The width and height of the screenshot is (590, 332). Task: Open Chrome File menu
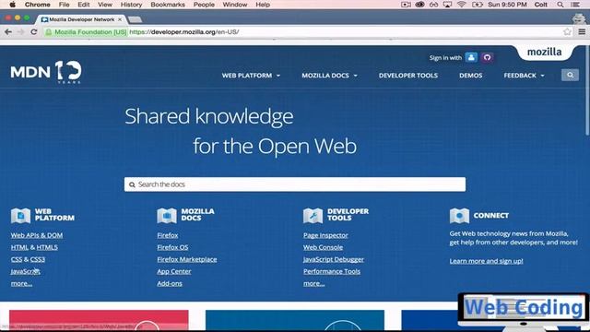(64, 5)
